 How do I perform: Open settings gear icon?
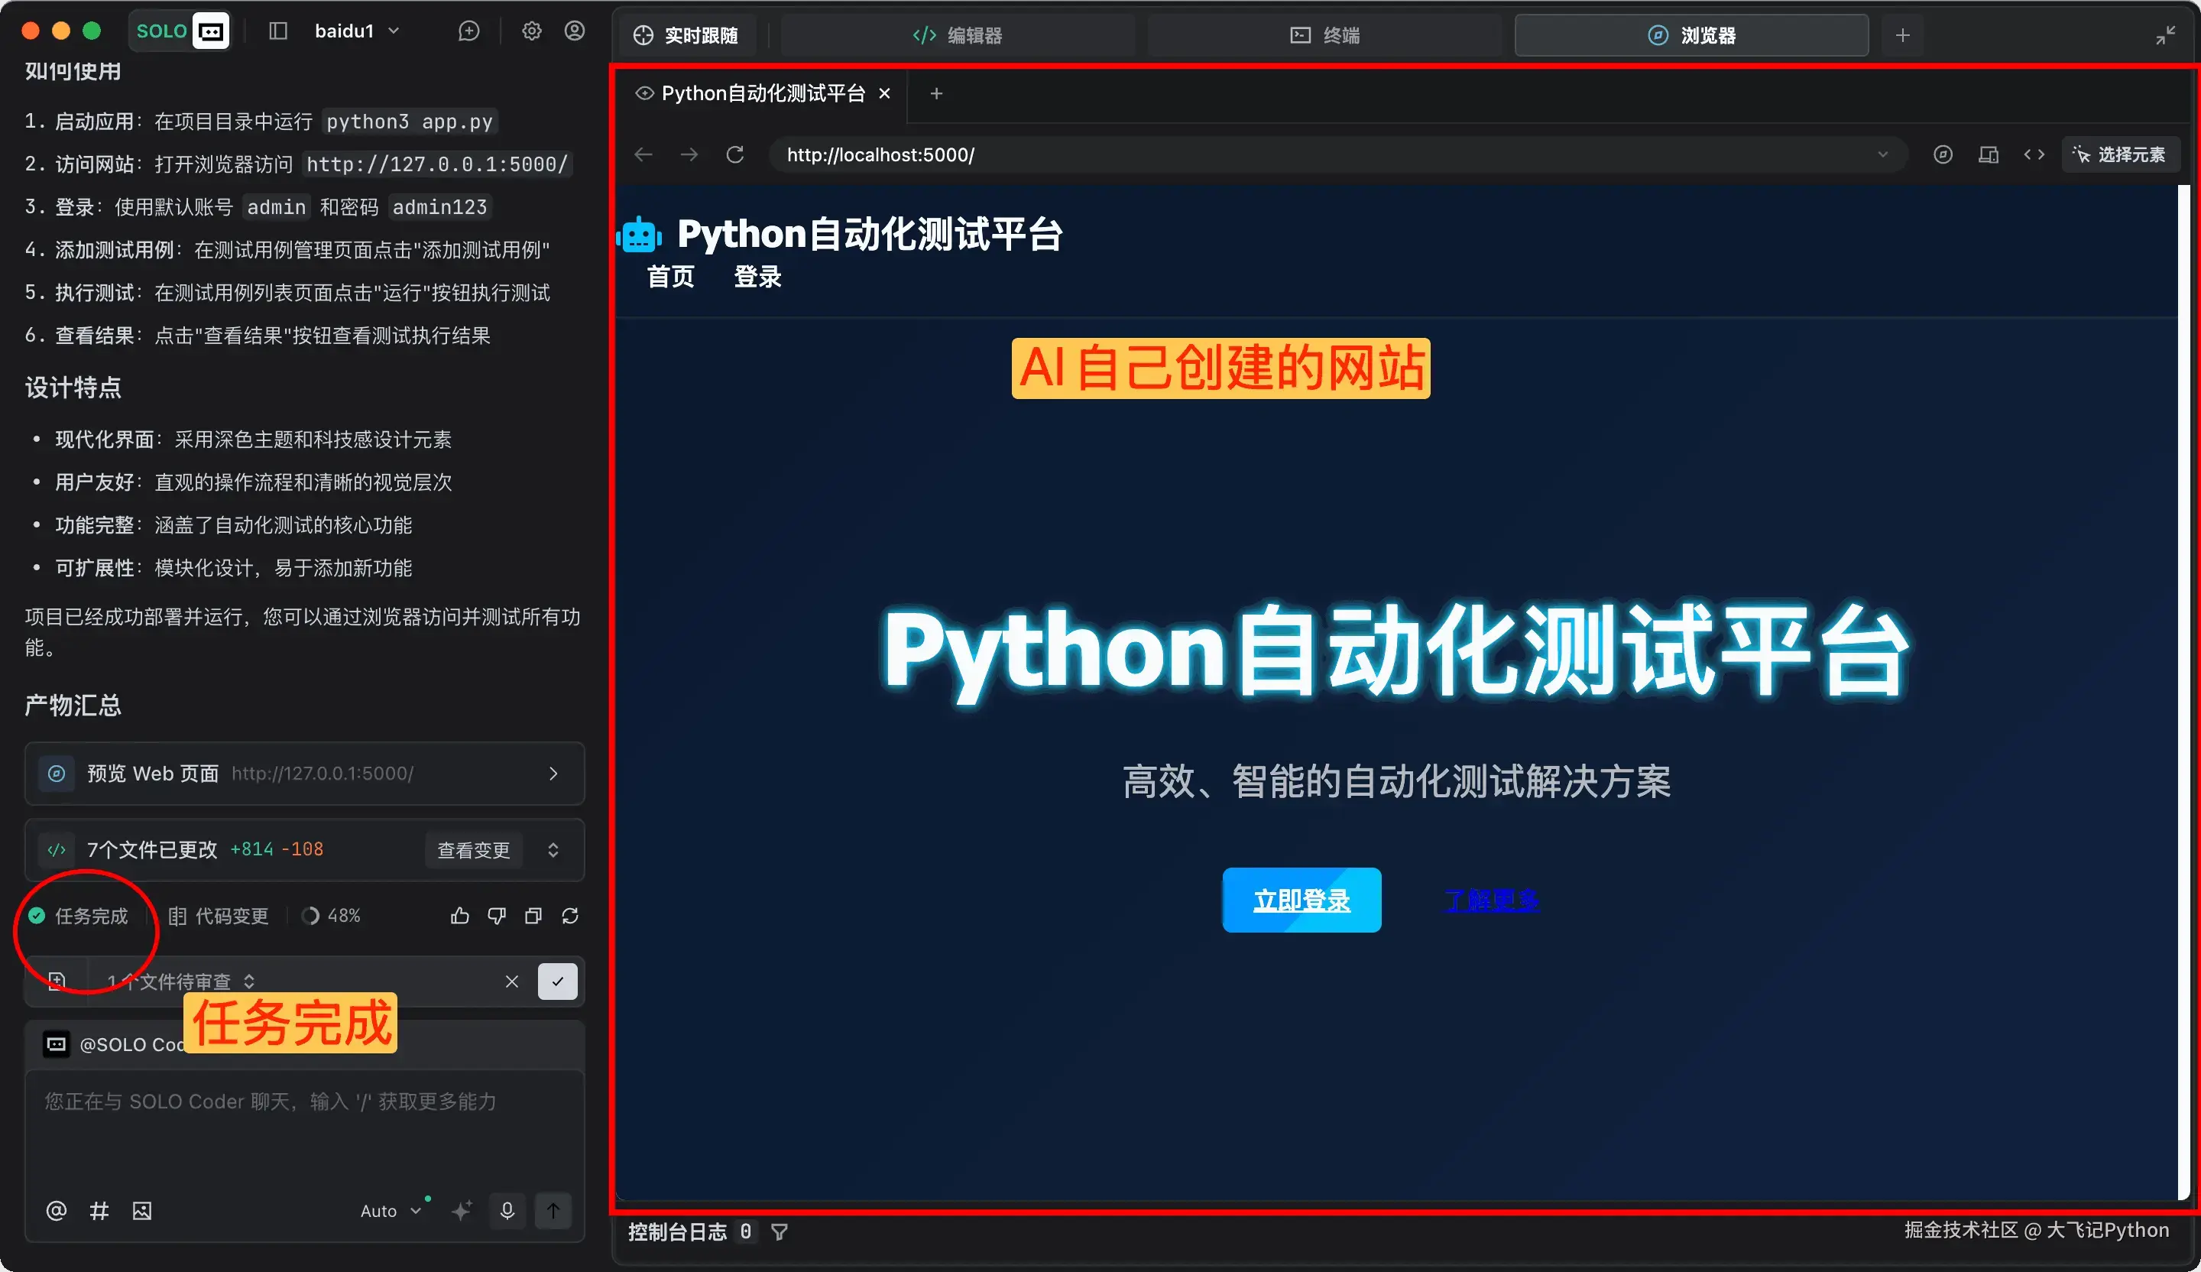coord(531,31)
